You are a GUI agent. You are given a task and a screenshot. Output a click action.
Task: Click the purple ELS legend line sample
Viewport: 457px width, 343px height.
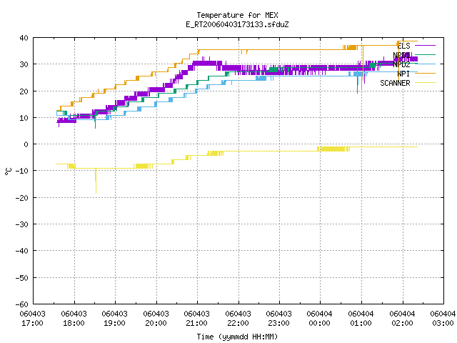pos(425,46)
